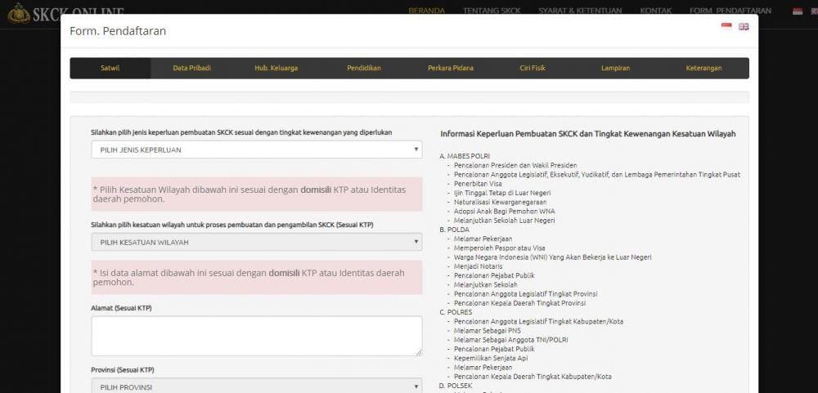Click Indonesian flag in top navigation bar
This screenshot has height=393, width=818.
(798, 11)
